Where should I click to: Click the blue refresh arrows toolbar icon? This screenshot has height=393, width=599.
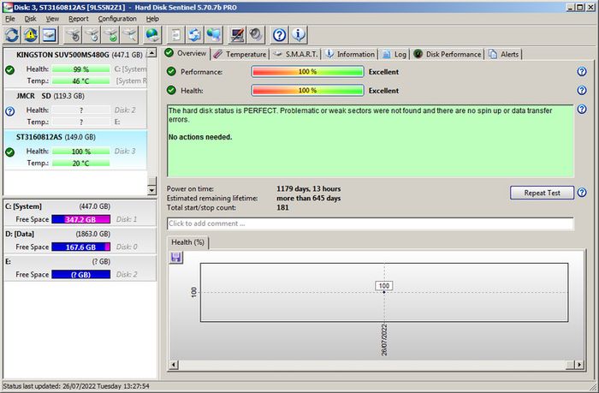tap(12, 35)
